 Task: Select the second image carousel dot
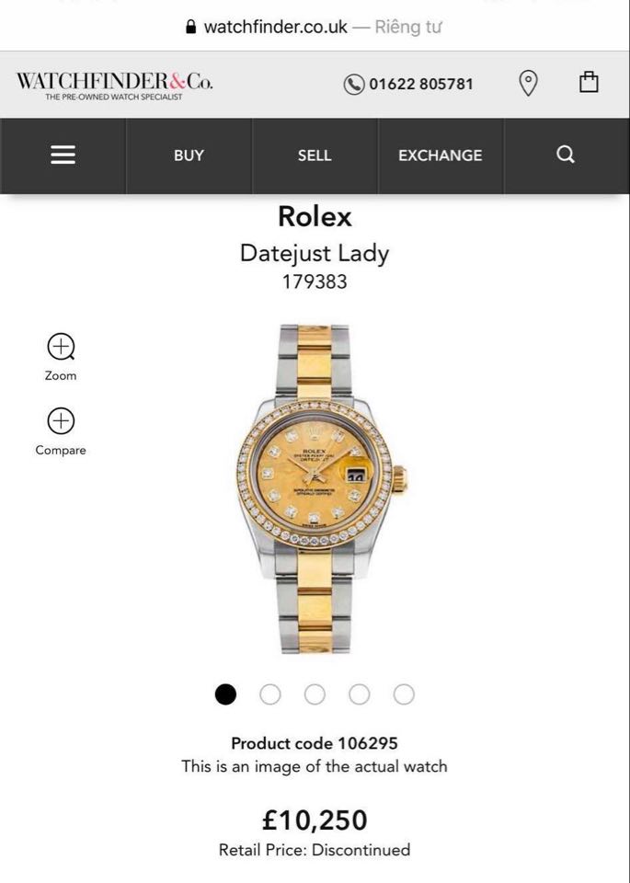click(x=270, y=694)
